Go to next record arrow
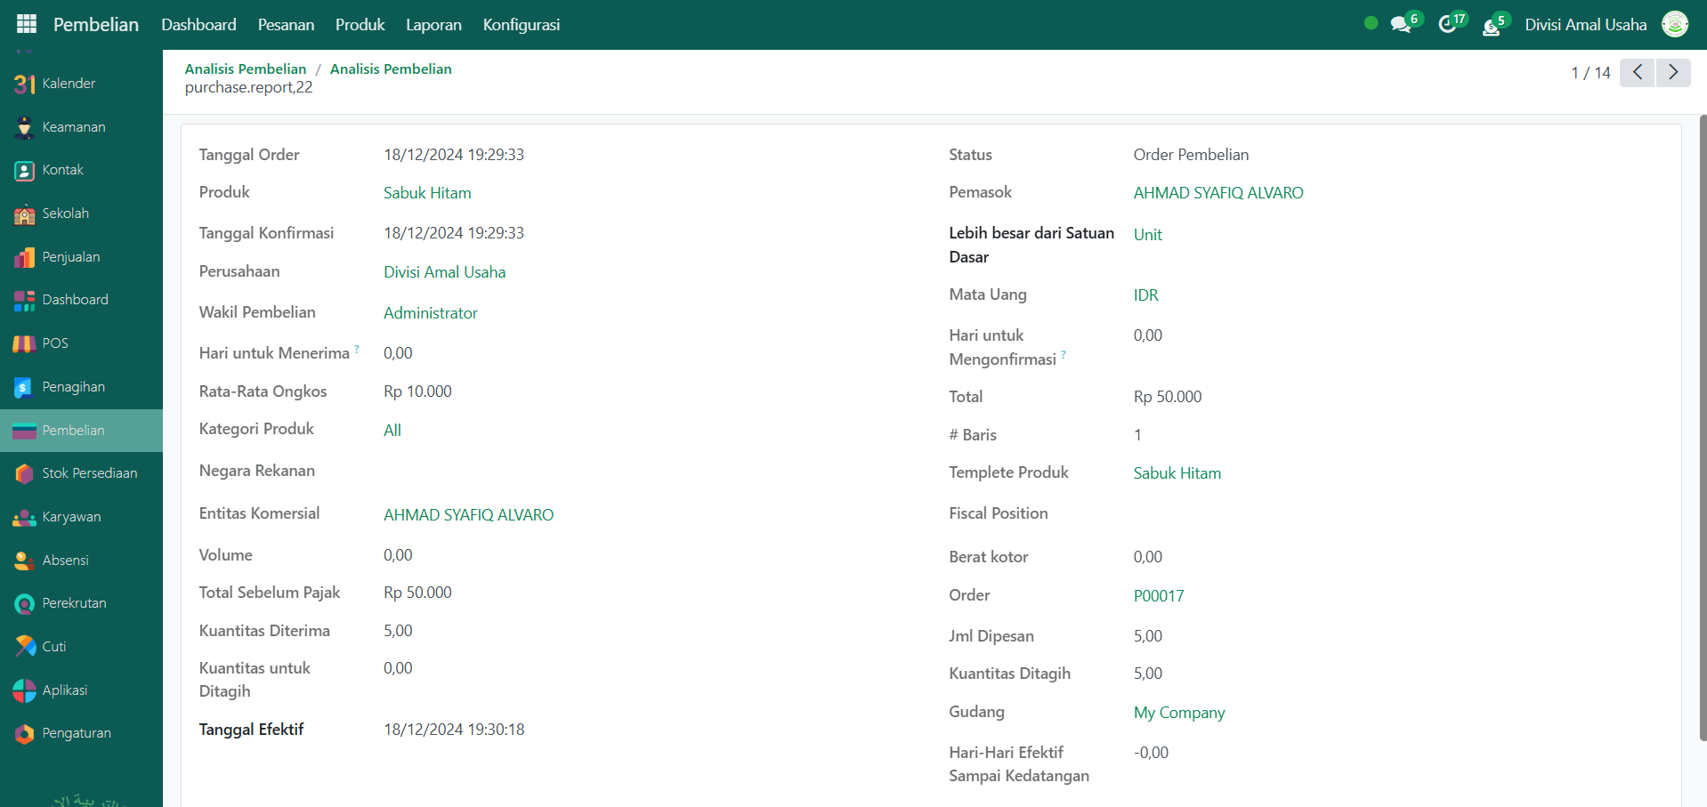Viewport: 1707px width, 807px height. [x=1673, y=72]
